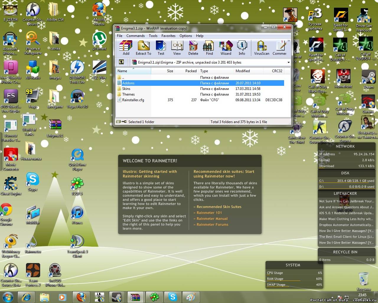Select the Themes folder row

201,94
